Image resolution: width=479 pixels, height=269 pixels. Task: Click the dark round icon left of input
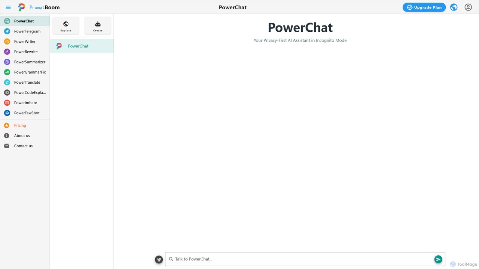coord(159,259)
